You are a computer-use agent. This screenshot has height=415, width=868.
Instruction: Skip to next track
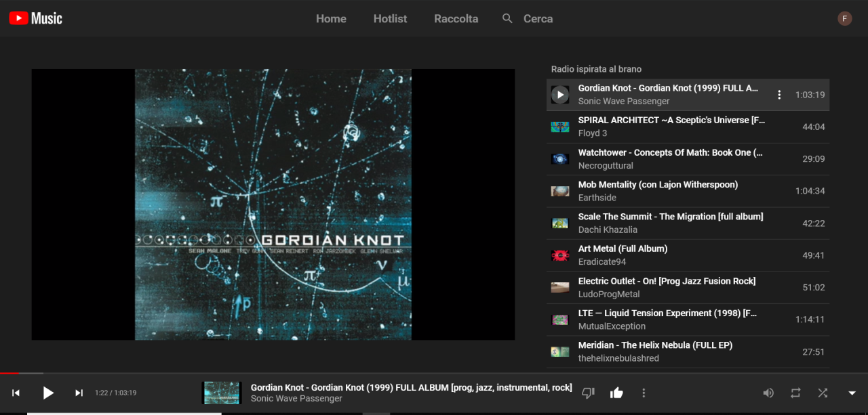79,393
